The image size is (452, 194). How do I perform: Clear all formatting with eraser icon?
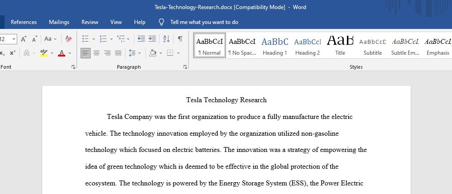68,39
